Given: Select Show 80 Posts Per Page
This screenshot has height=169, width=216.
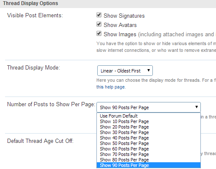Looking at the screenshot, I should 149,160.
